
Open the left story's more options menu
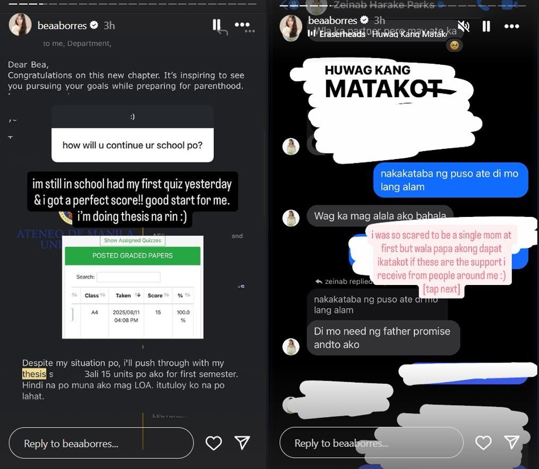pos(242,24)
